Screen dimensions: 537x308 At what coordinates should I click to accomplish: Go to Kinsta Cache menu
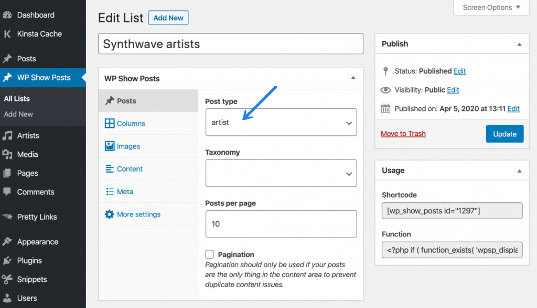click(39, 34)
